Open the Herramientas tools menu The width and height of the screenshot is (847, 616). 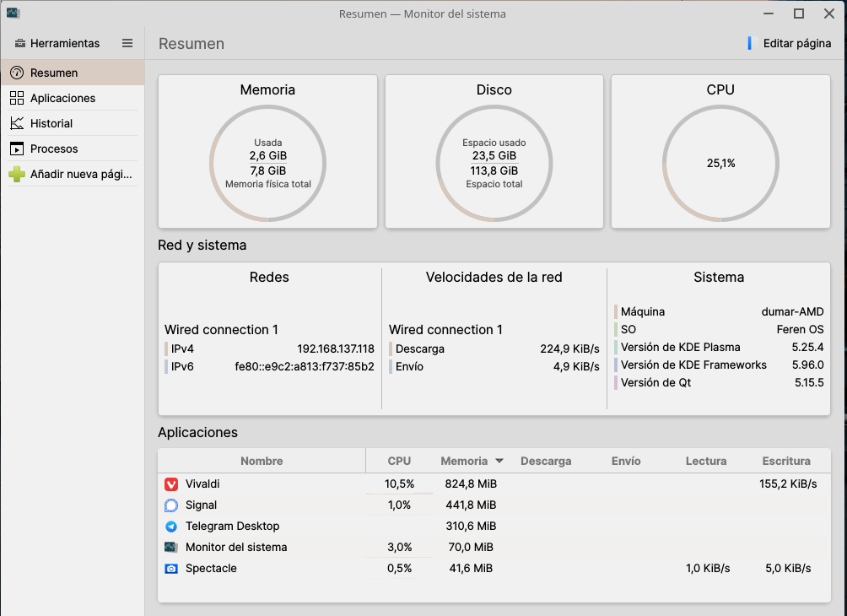57,43
